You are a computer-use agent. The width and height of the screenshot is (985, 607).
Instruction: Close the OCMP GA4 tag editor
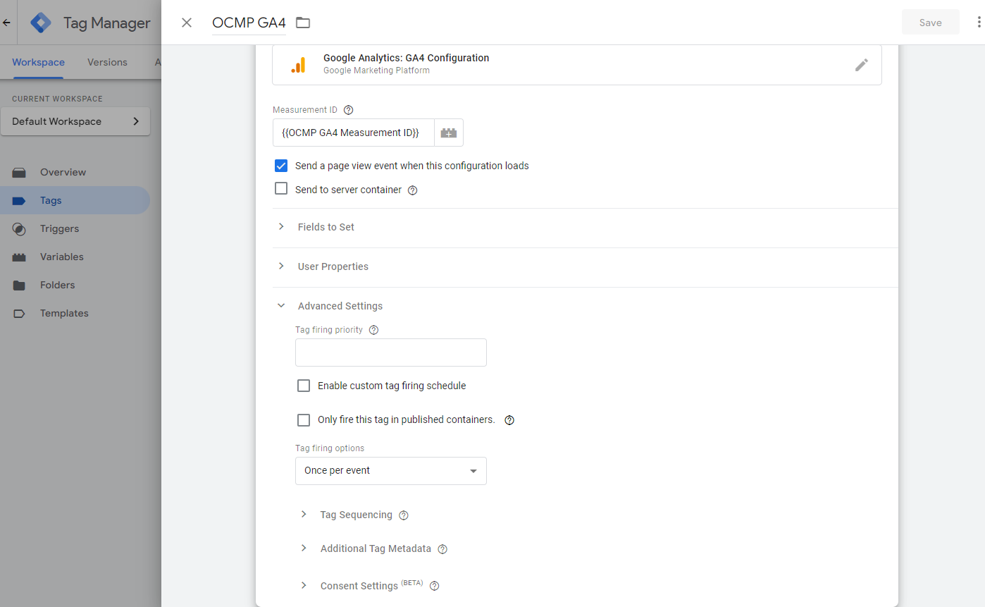(x=187, y=23)
